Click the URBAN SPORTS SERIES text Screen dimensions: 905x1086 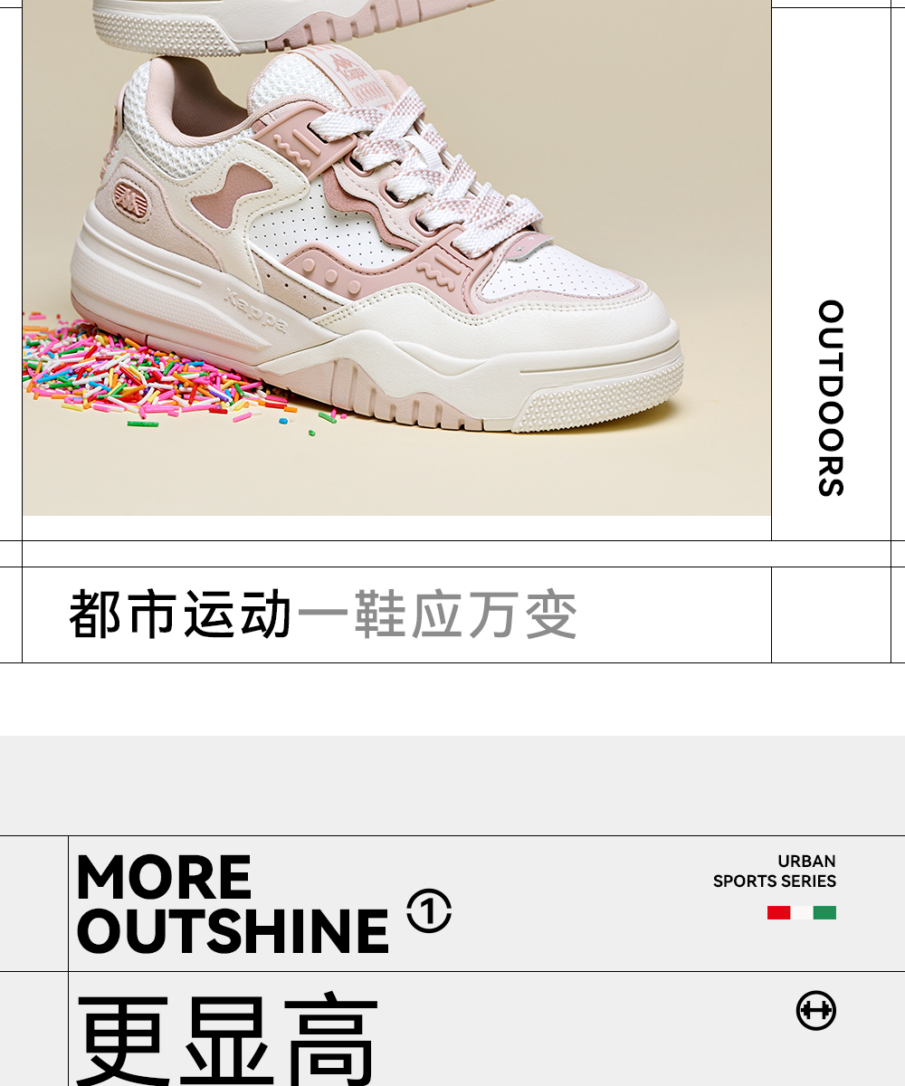pyautogui.click(x=775, y=871)
